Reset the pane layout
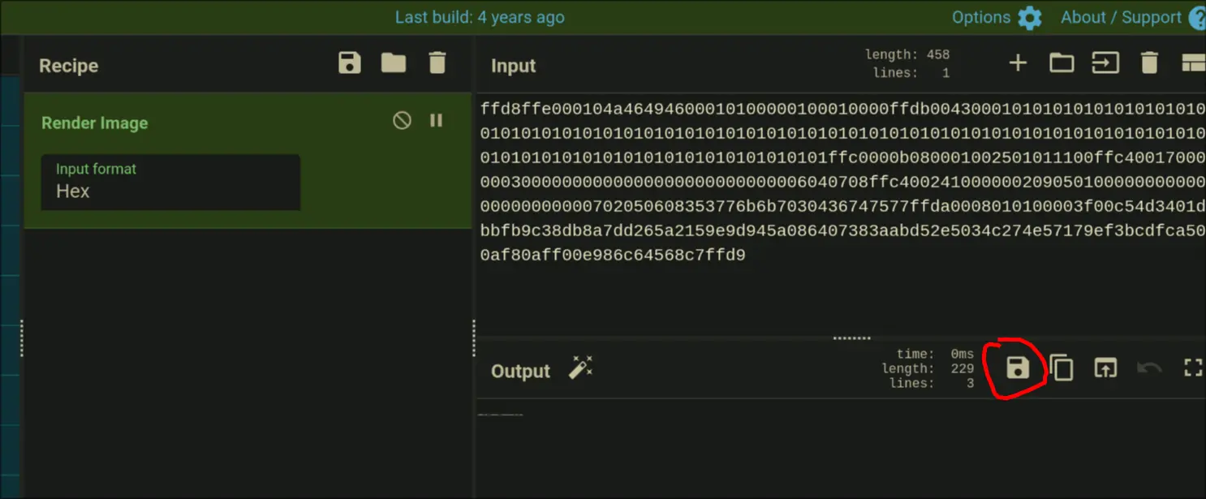 (1192, 63)
